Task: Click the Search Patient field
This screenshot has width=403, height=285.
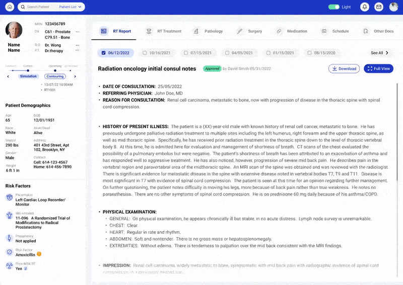Action: pos(38,7)
